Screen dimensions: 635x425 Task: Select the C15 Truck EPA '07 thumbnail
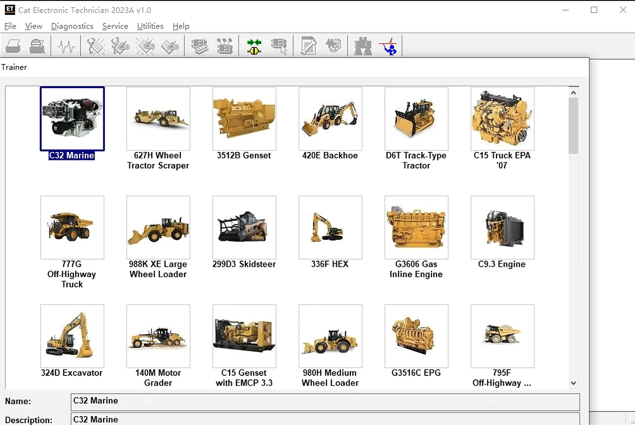tap(502, 118)
